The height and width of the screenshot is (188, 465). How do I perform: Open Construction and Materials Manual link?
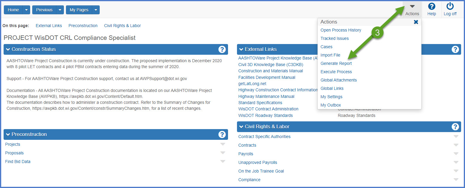point(271,71)
